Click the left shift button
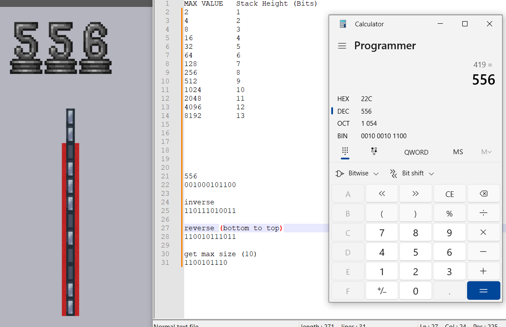The height and width of the screenshot is (327, 506). (382, 194)
